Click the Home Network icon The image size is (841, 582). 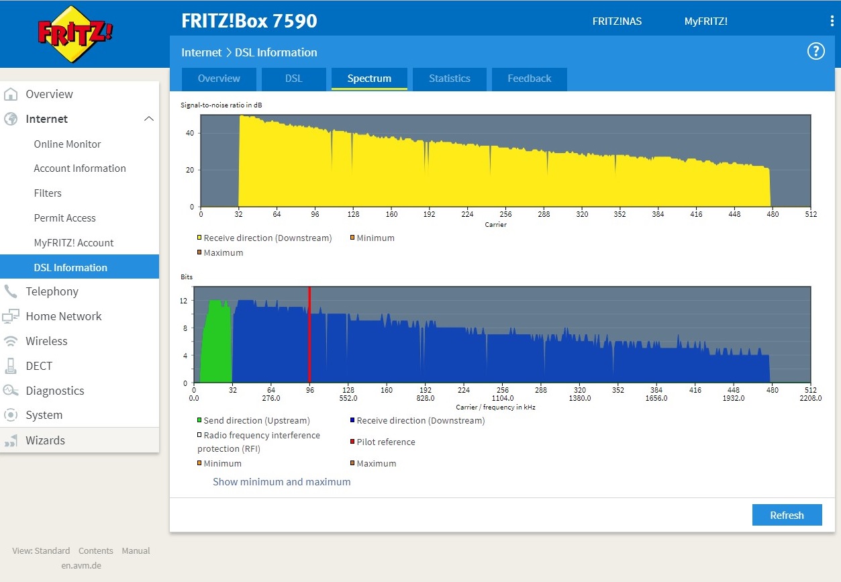pos(11,316)
